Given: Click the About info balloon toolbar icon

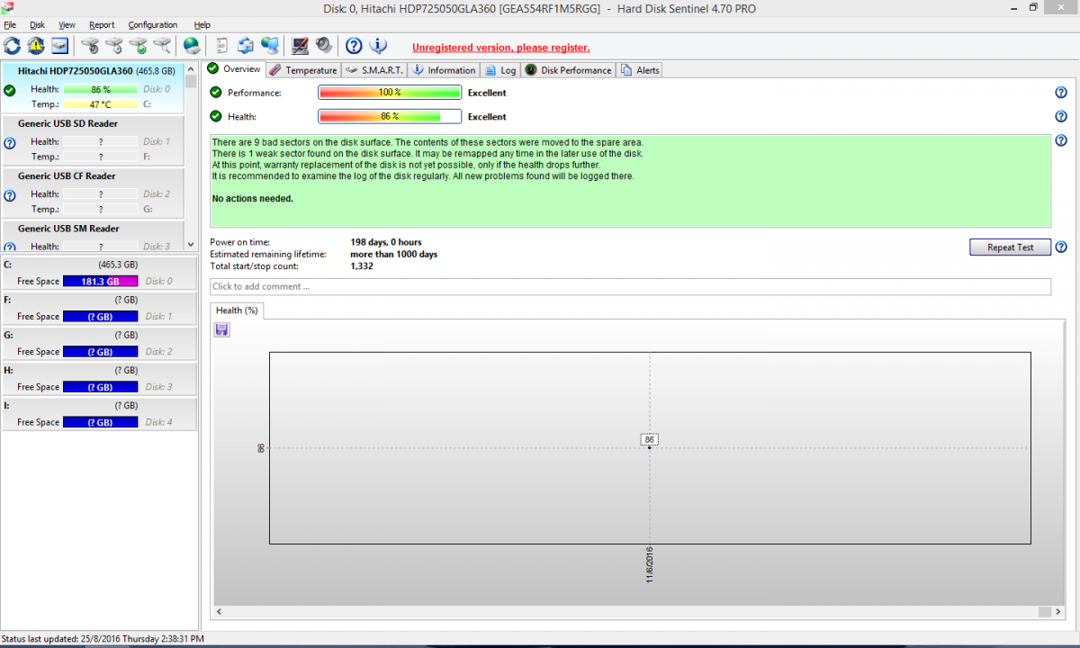Looking at the screenshot, I should coord(378,45).
